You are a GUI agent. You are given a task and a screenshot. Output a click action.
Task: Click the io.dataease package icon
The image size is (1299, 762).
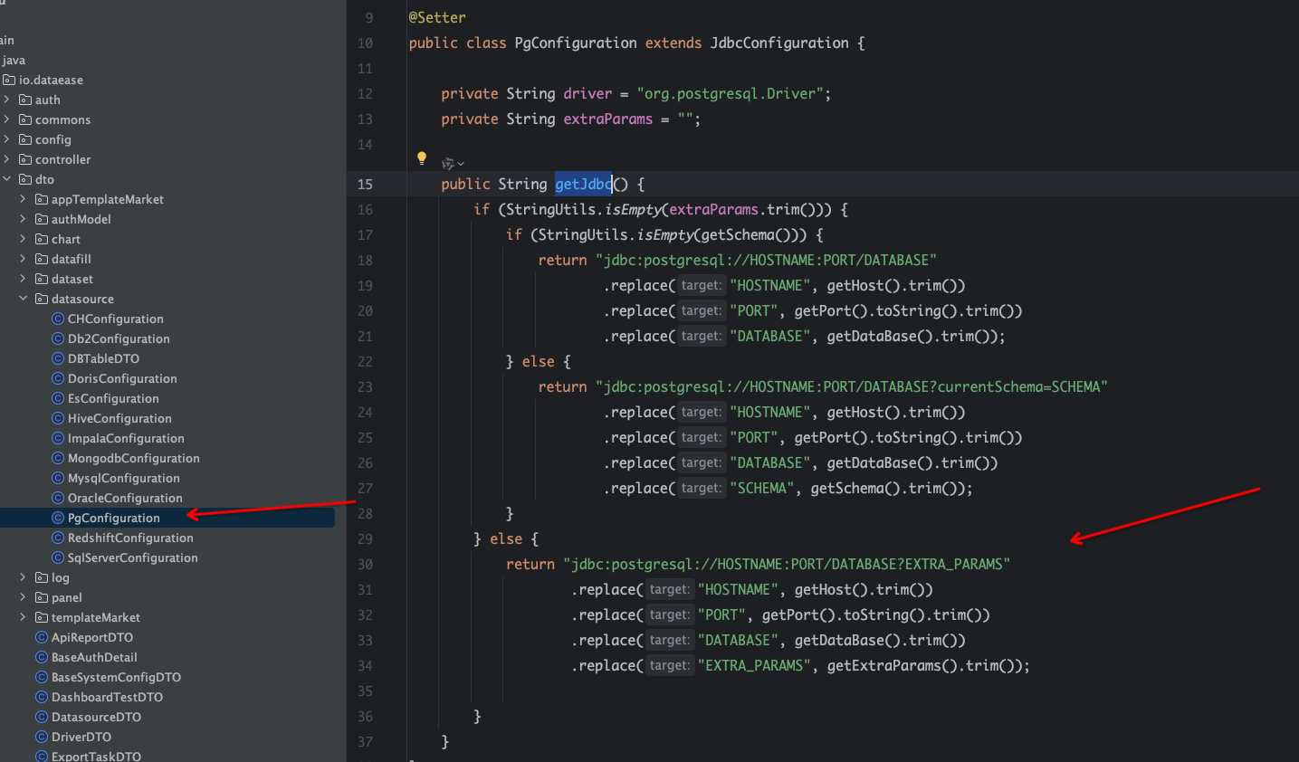[9, 81]
